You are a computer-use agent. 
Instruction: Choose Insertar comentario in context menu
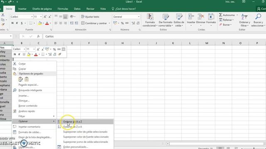pyautogui.click(x=34, y=127)
